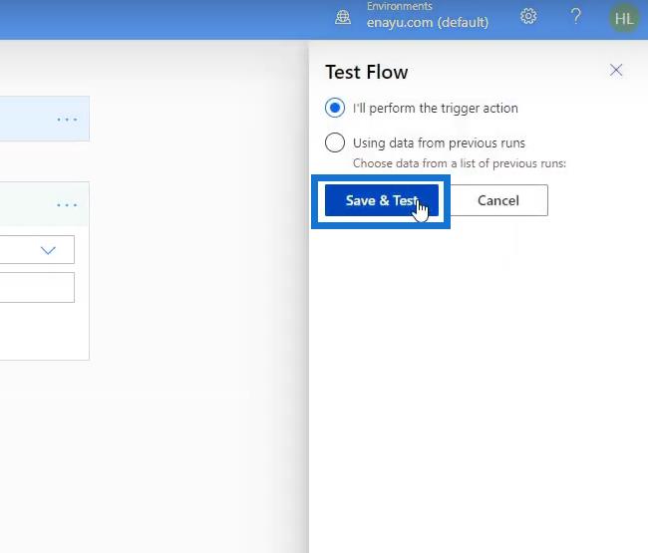Click the Save & Test button

(382, 200)
